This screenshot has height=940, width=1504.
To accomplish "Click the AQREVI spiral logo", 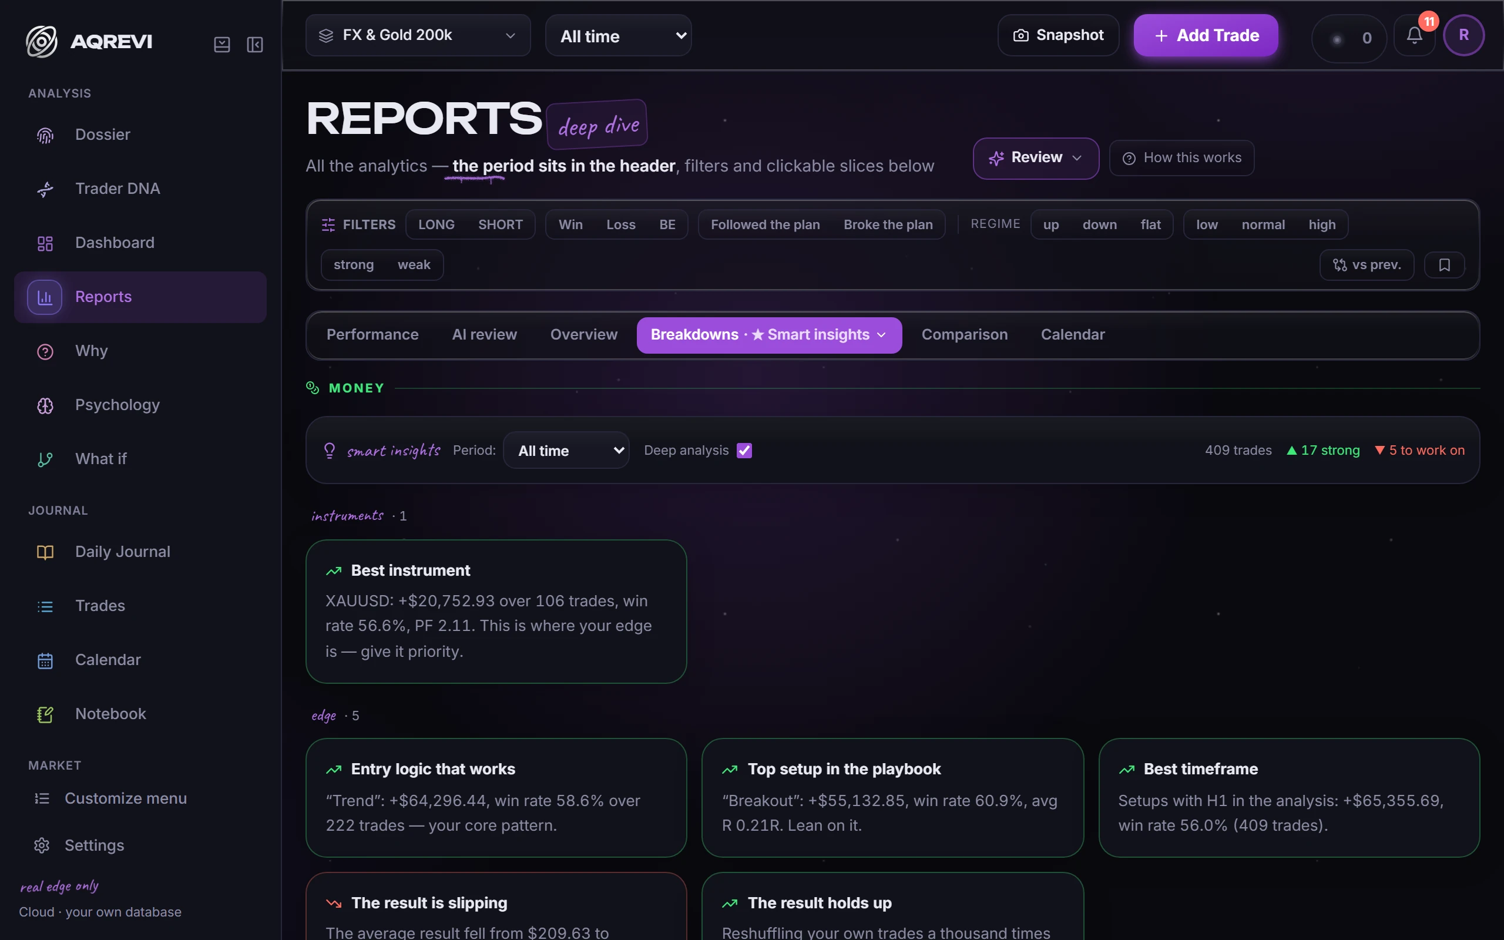I will pos(42,42).
